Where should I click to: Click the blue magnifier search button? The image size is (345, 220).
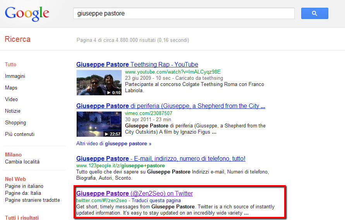314,14
